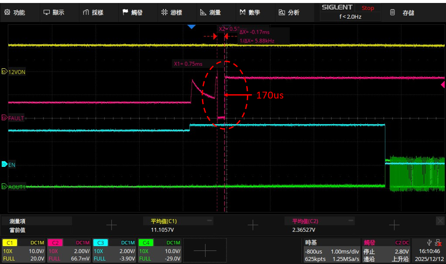This screenshot has width=446, height=264.
Task: Click the 2.80V trigger level value
Action: [401, 252]
